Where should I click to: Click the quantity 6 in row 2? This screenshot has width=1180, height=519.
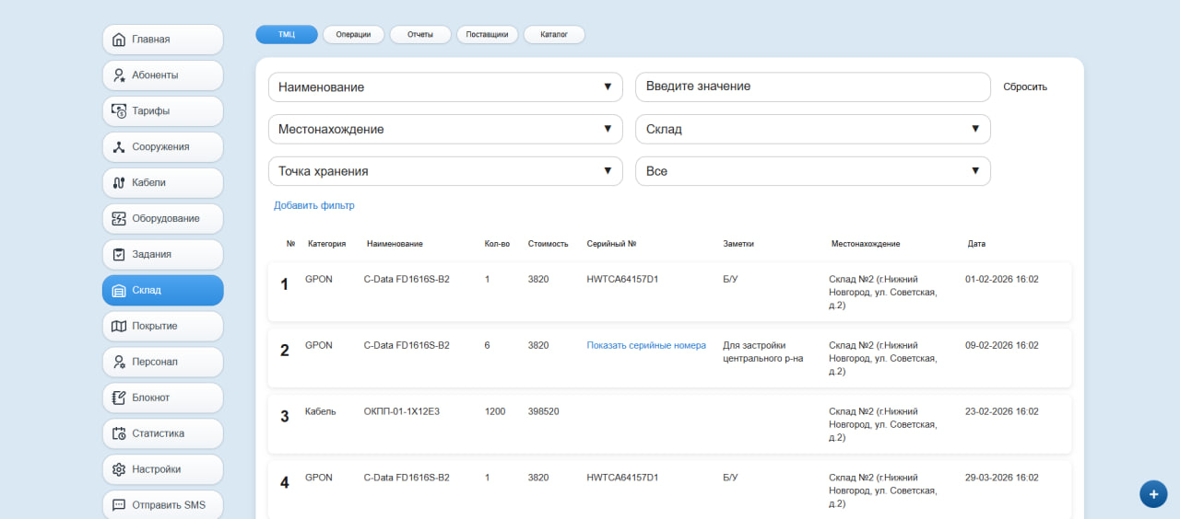(487, 346)
